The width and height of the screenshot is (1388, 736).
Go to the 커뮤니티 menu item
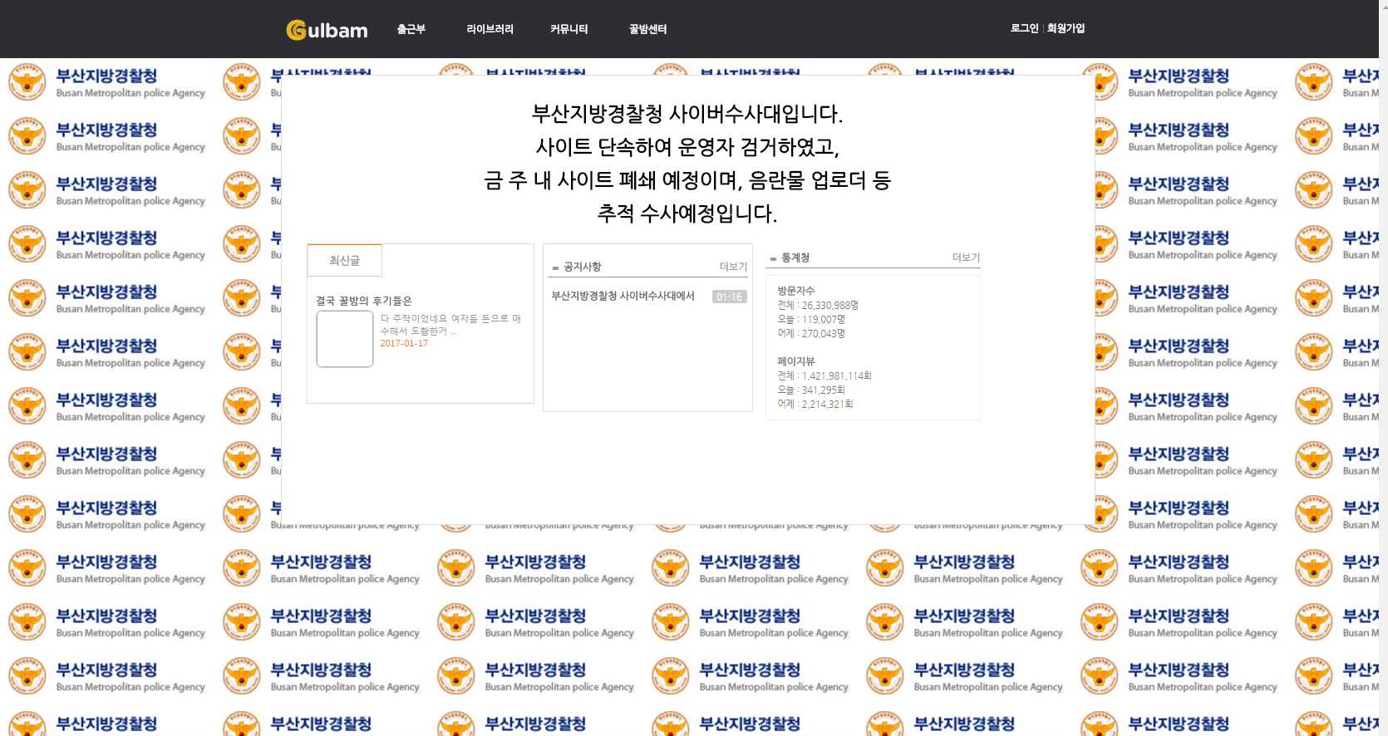[x=568, y=29]
